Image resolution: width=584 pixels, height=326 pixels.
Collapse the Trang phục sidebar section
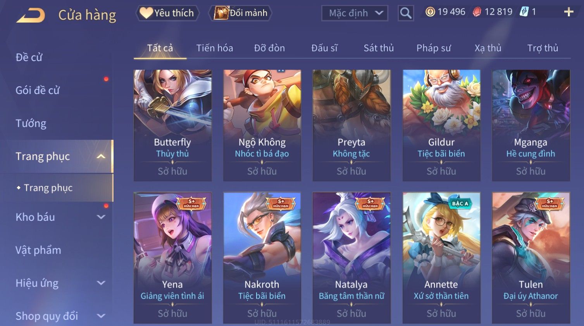click(x=101, y=156)
